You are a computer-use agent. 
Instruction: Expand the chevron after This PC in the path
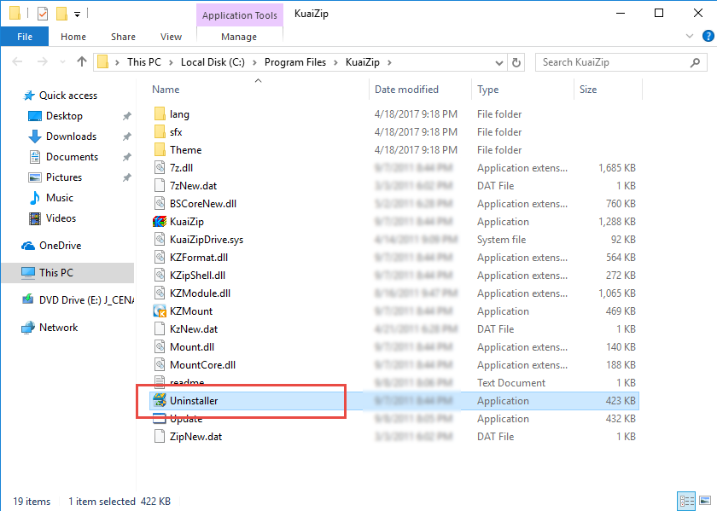click(171, 62)
